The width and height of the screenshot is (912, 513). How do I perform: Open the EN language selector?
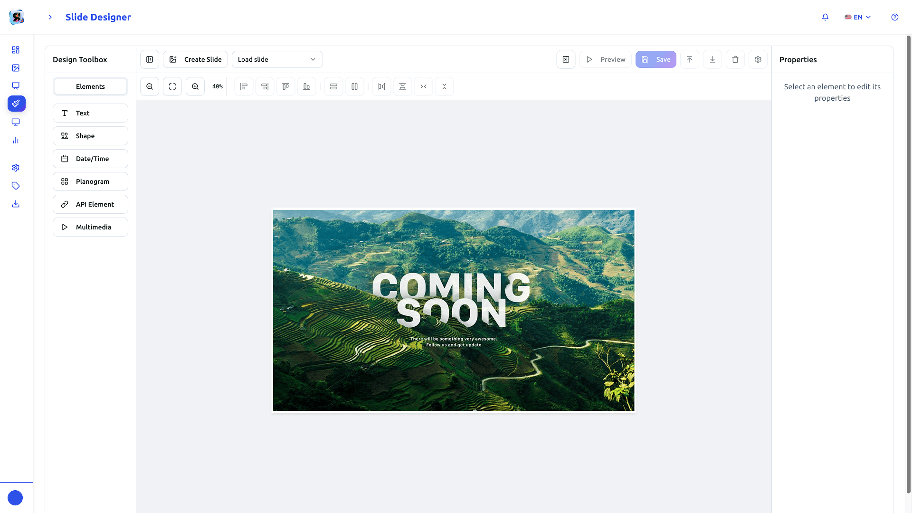pyautogui.click(x=858, y=17)
